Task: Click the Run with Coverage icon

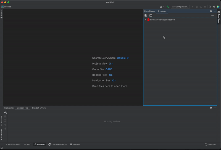Action: coord(201,7)
